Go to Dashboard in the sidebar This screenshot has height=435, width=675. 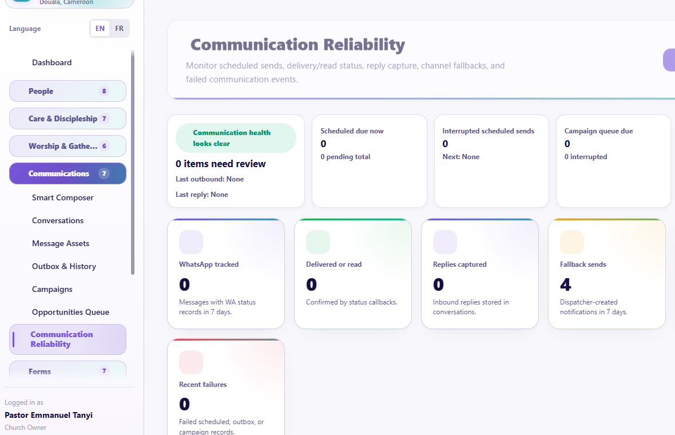point(51,62)
